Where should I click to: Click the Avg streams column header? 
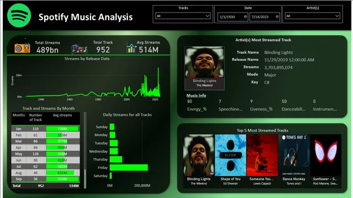coord(62,115)
